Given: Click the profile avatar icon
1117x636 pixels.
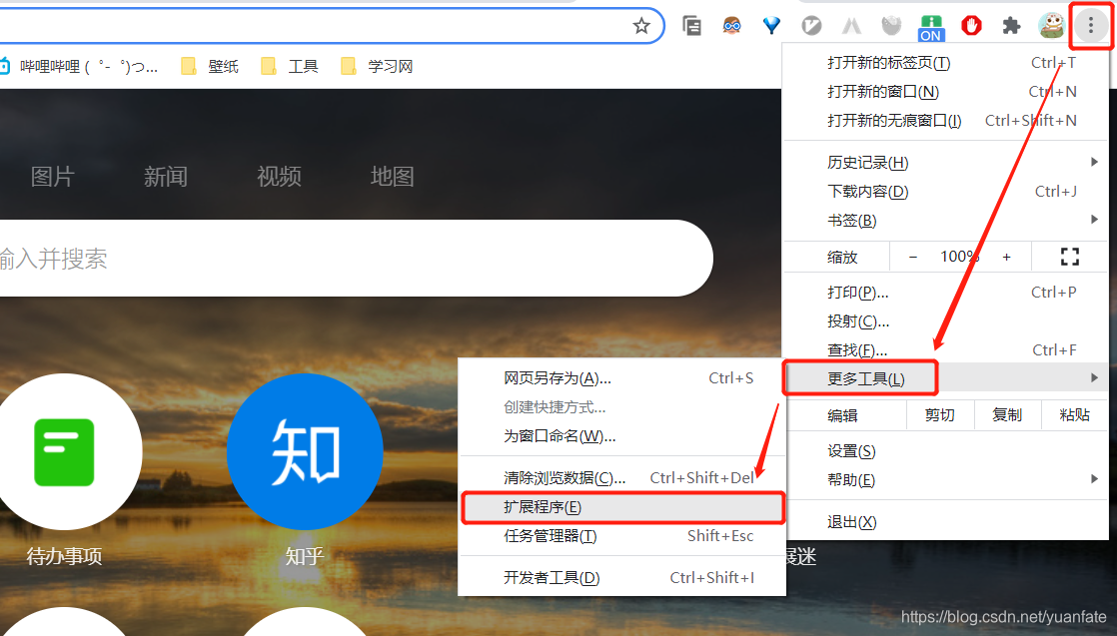Looking at the screenshot, I should point(1051,26).
